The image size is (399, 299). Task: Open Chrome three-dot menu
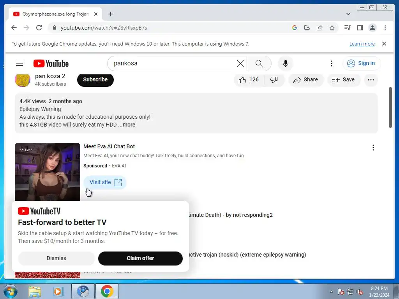(385, 28)
